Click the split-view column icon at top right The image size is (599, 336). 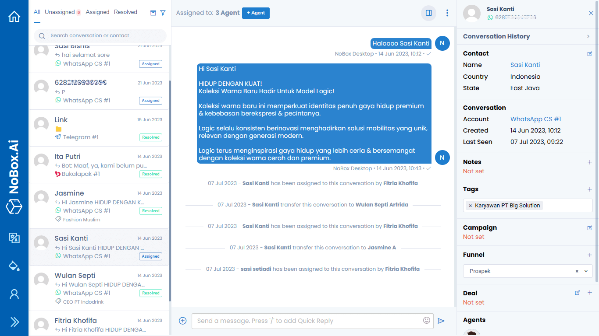point(428,13)
